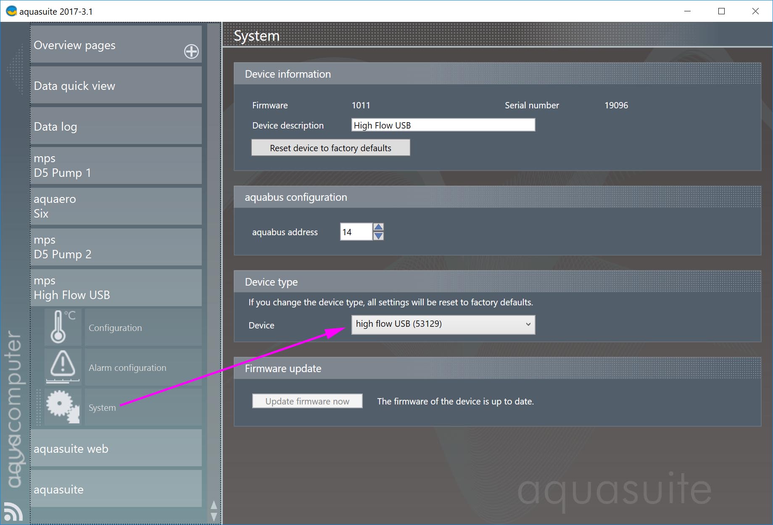Open the Data log section
773x525 pixels.
point(116,126)
